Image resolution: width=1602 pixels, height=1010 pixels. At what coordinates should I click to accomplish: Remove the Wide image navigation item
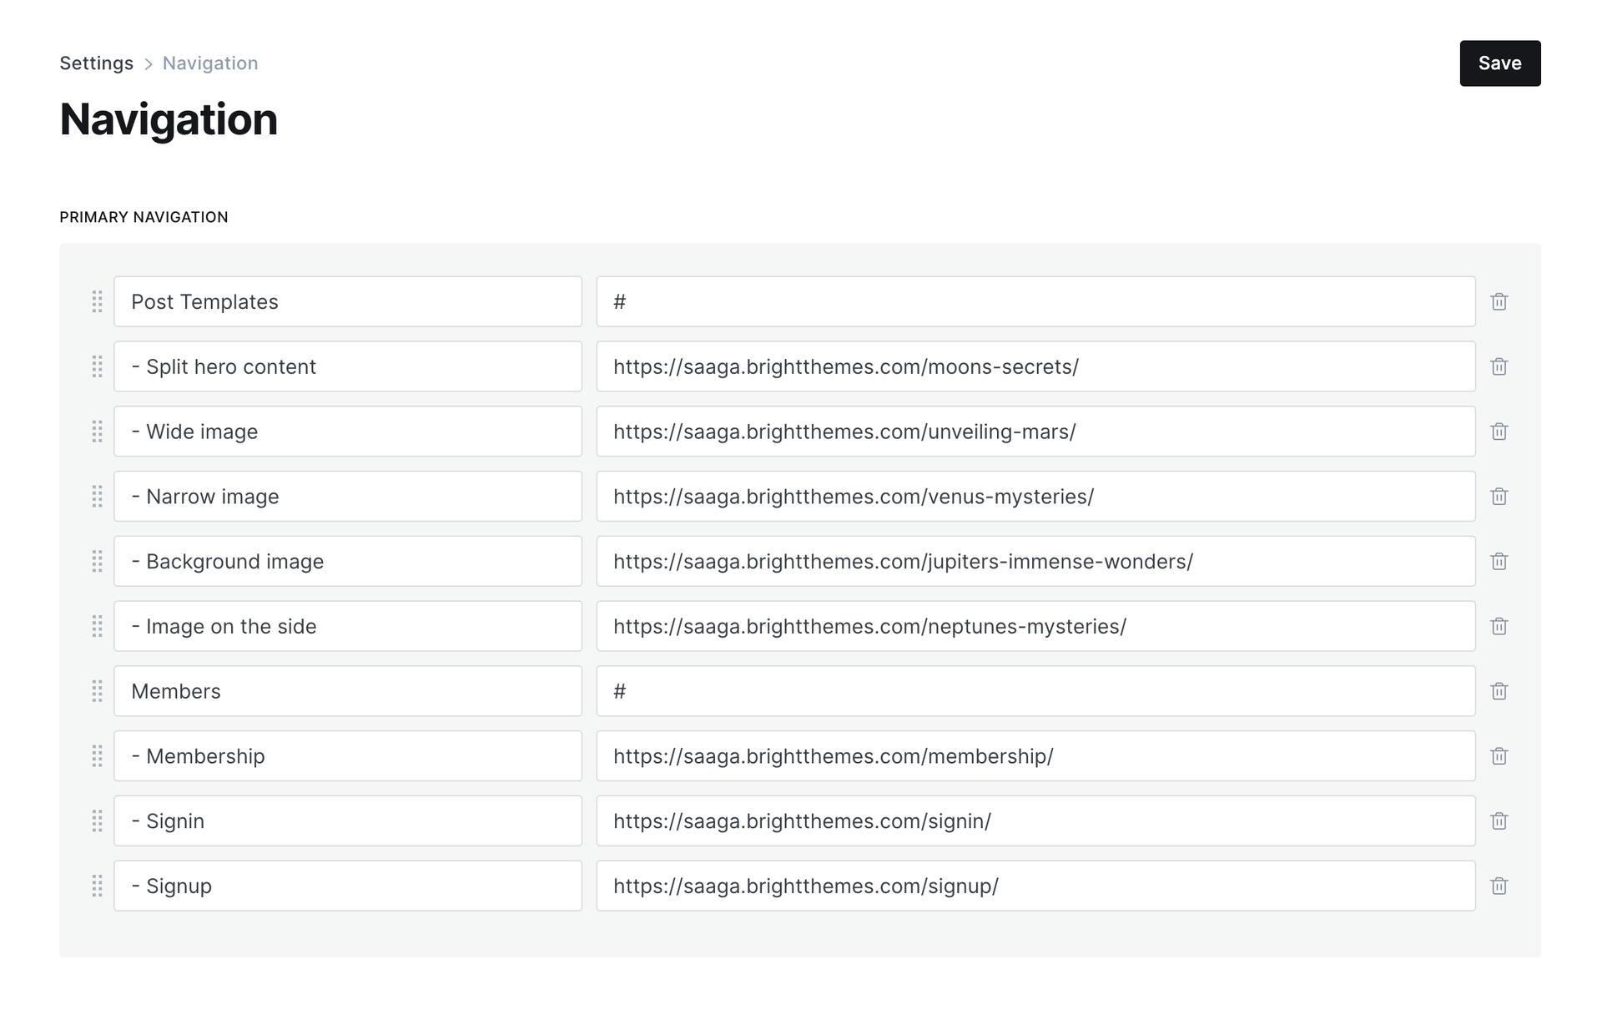tap(1499, 432)
